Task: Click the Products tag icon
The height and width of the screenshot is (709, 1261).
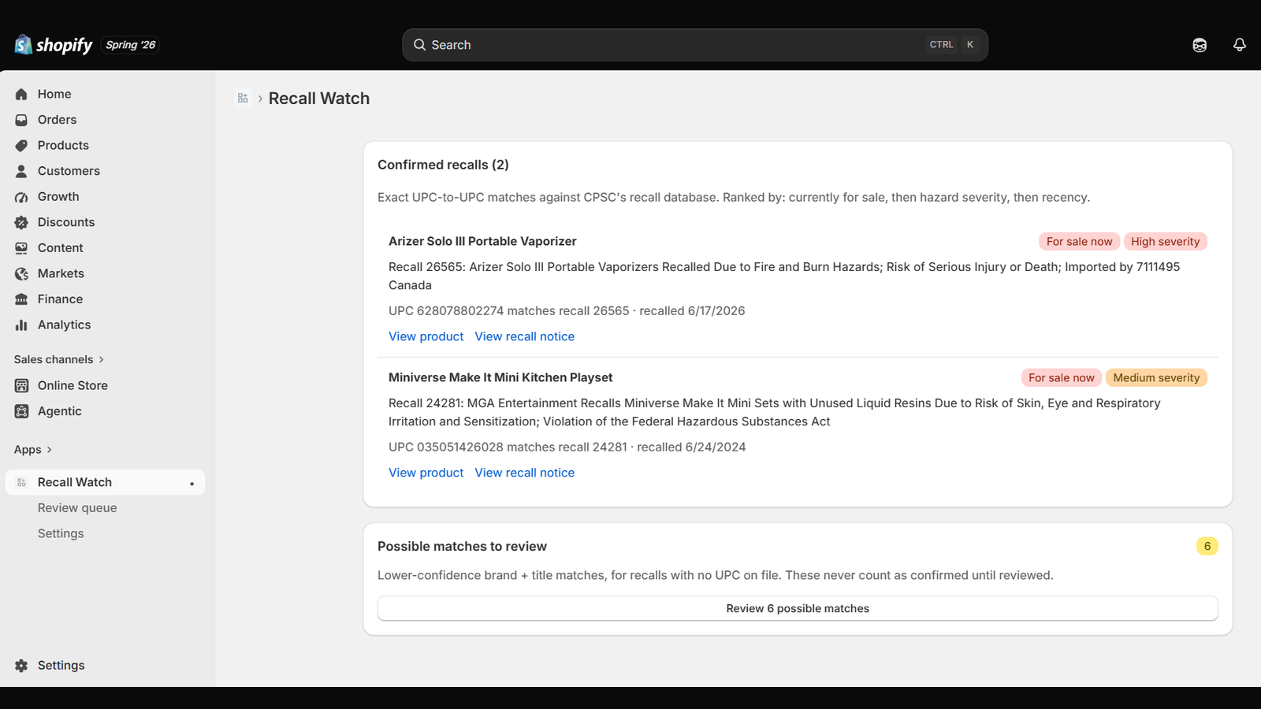Action: (x=21, y=145)
